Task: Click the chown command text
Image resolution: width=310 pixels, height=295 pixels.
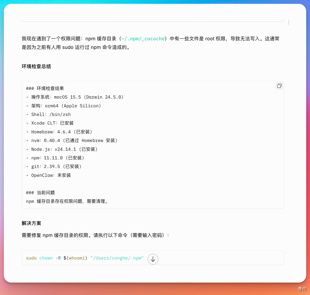Action: (x=46, y=258)
